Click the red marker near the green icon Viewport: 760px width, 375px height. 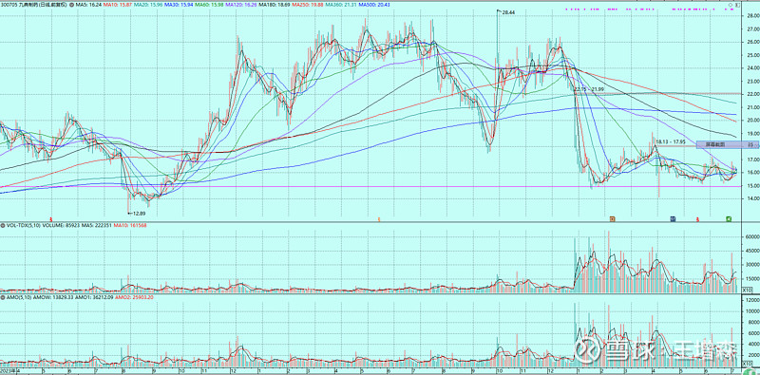point(697,219)
